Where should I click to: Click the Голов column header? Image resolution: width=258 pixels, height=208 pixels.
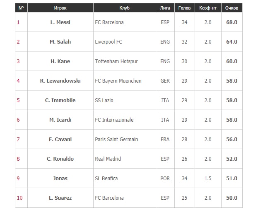click(184, 8)
